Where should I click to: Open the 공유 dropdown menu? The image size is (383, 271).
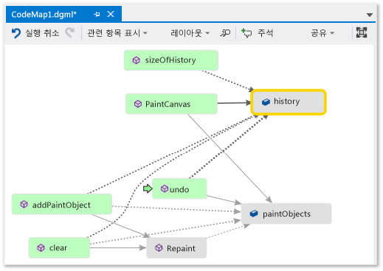(322, 33)
